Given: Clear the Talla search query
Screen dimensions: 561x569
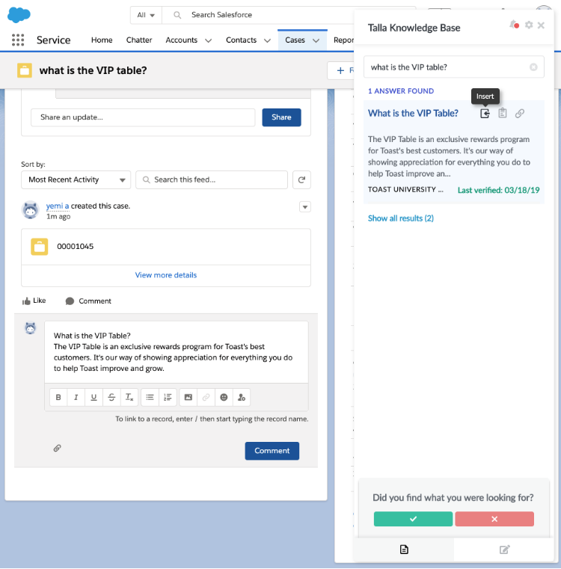Looking at the screenshot, I should pyautogui.click(x=533, y=67).
